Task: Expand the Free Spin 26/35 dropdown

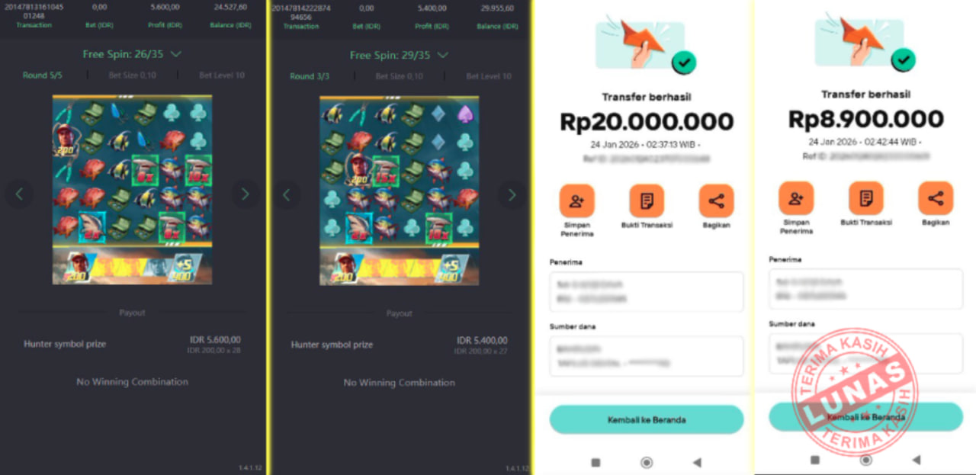Action: click(x=132, y=55)
